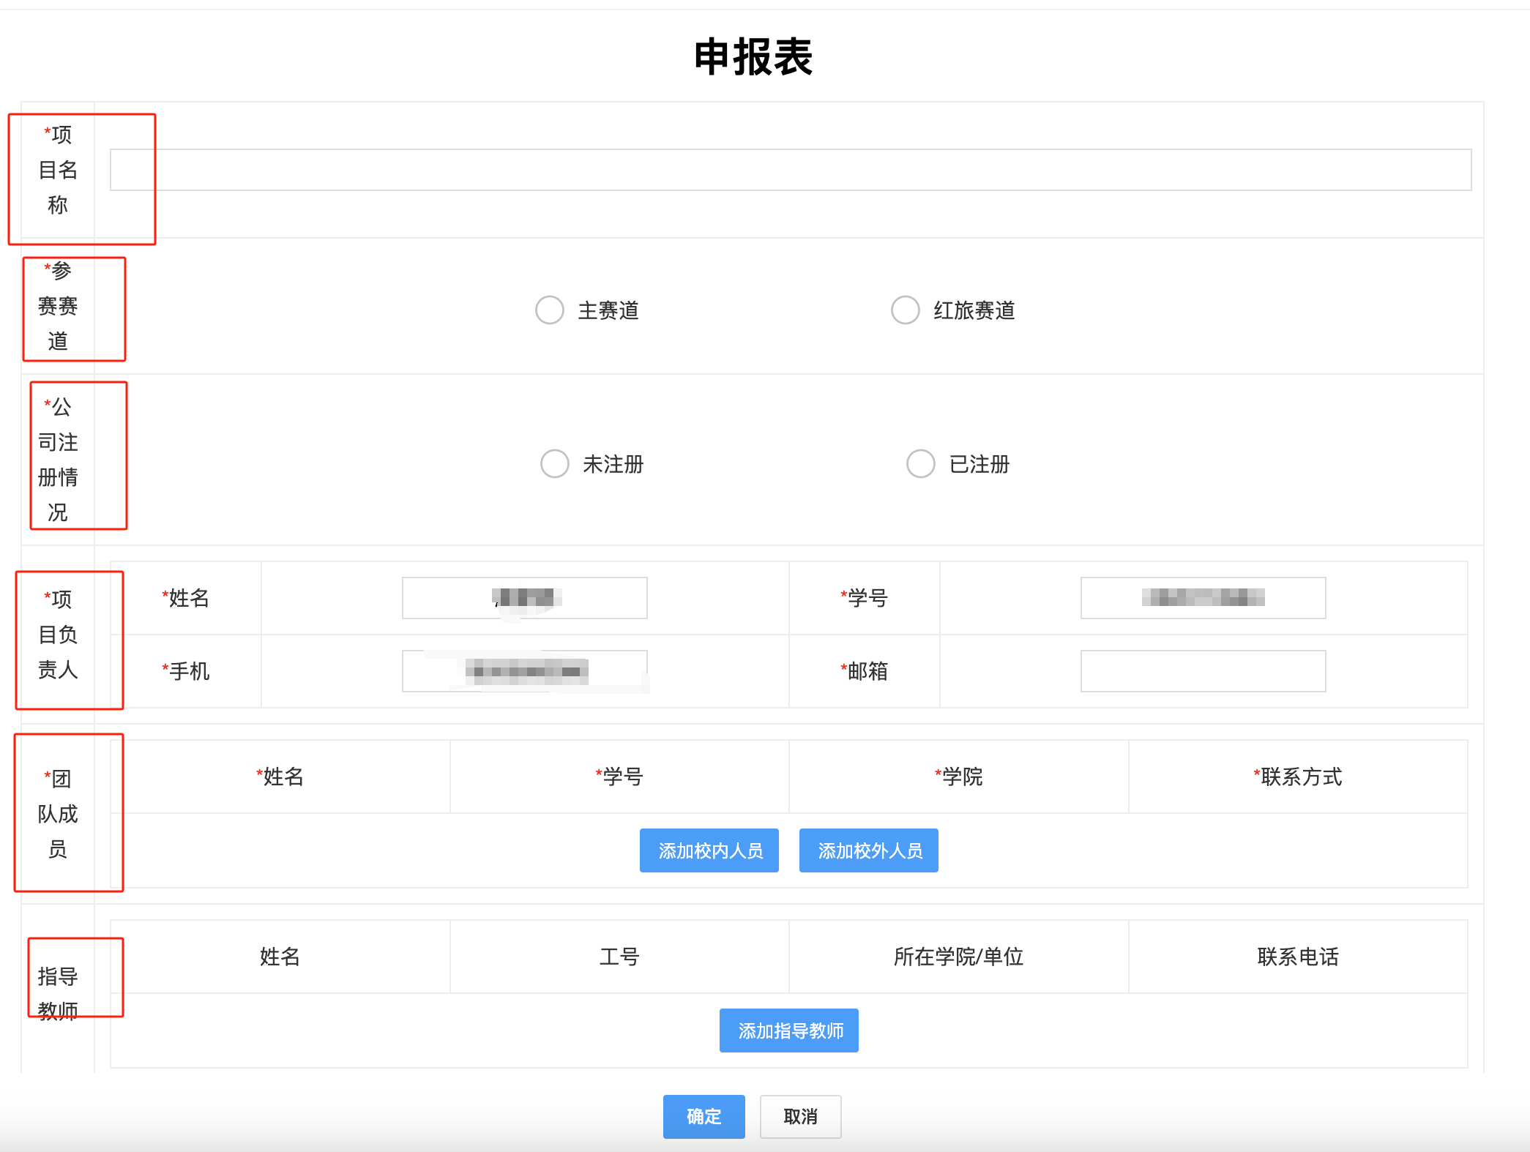The width and height of the screenshot is (1530, 1152).
Task: Click the 联系电话 teacher column header
Action: coord(1297,957)
